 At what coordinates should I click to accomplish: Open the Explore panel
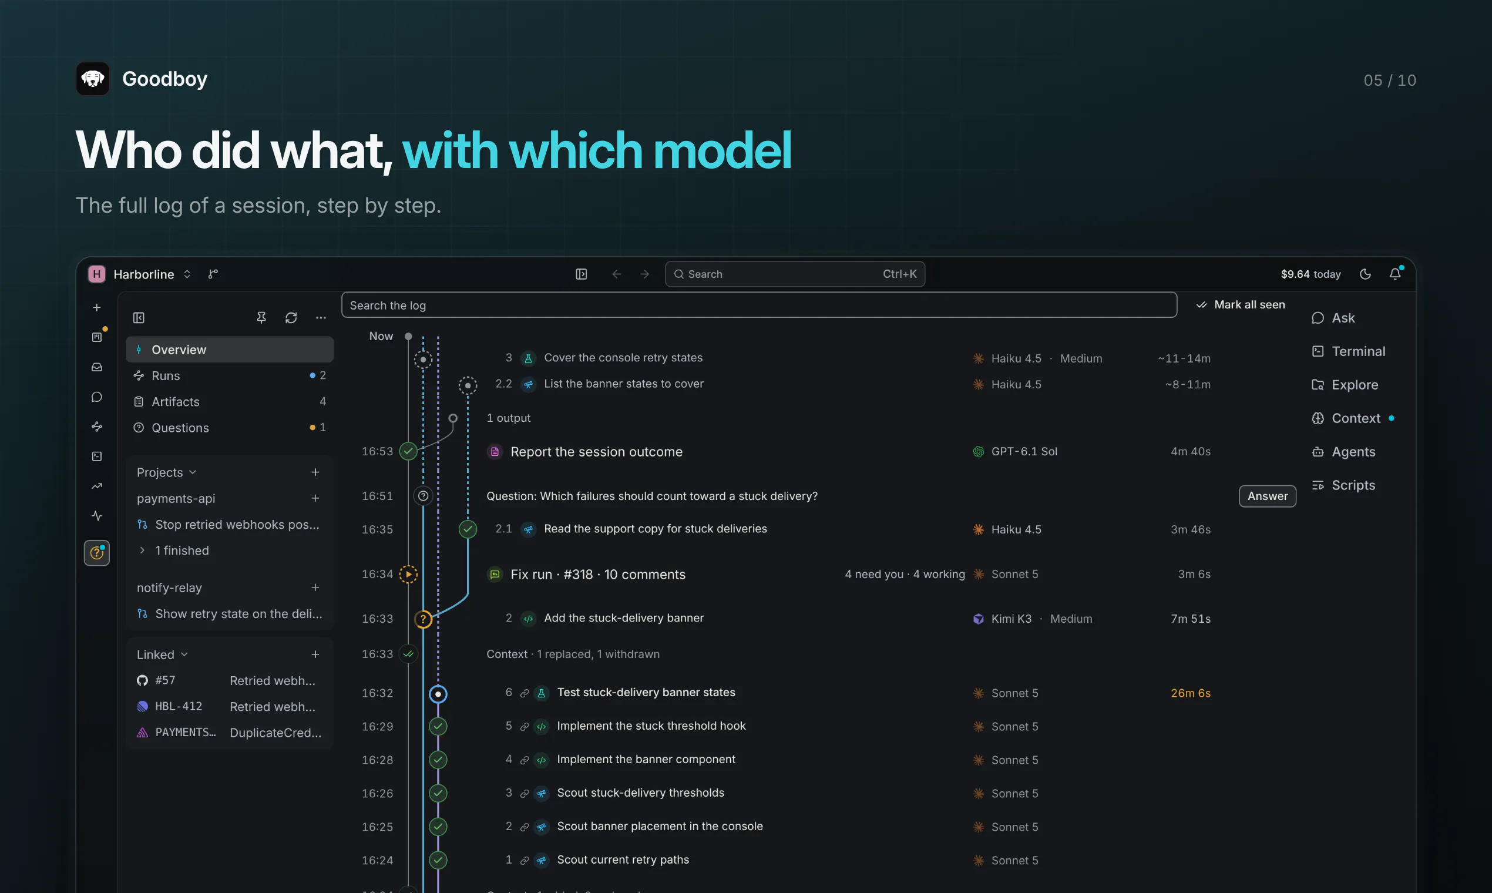(1345, 385)
